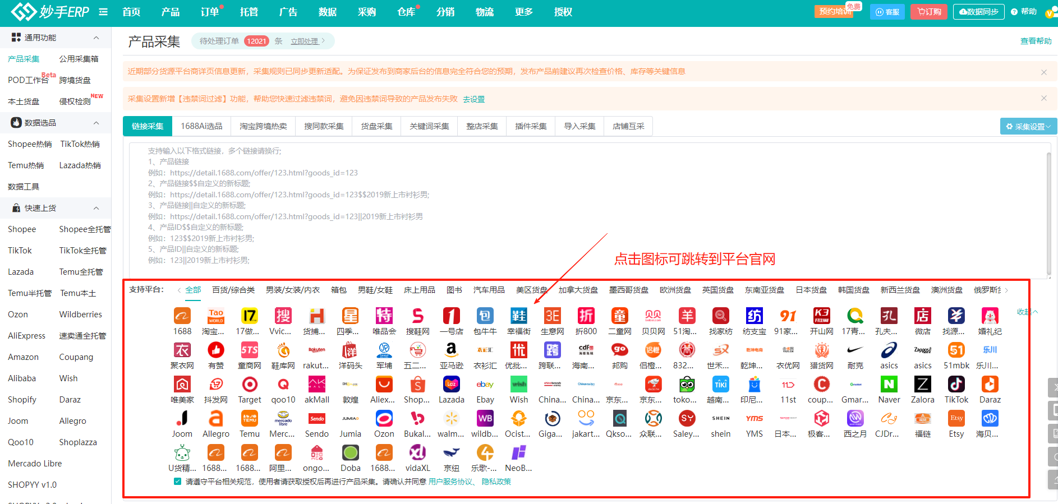Click the Etsy platform icon
Viewport: 1058px width, 504px height.
pyautogui.click(x=956, y=419)
